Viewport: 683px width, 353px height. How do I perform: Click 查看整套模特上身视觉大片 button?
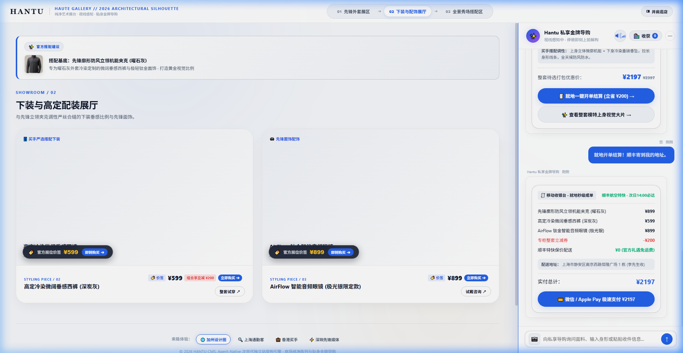(596, 115)
